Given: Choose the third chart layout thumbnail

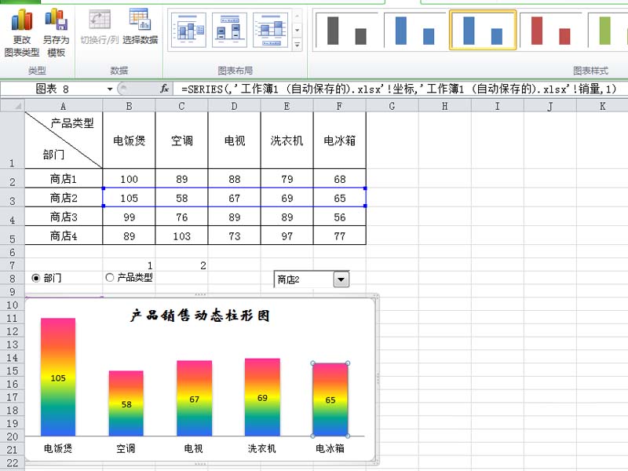Looking at the screenshot, I should 270,30.
